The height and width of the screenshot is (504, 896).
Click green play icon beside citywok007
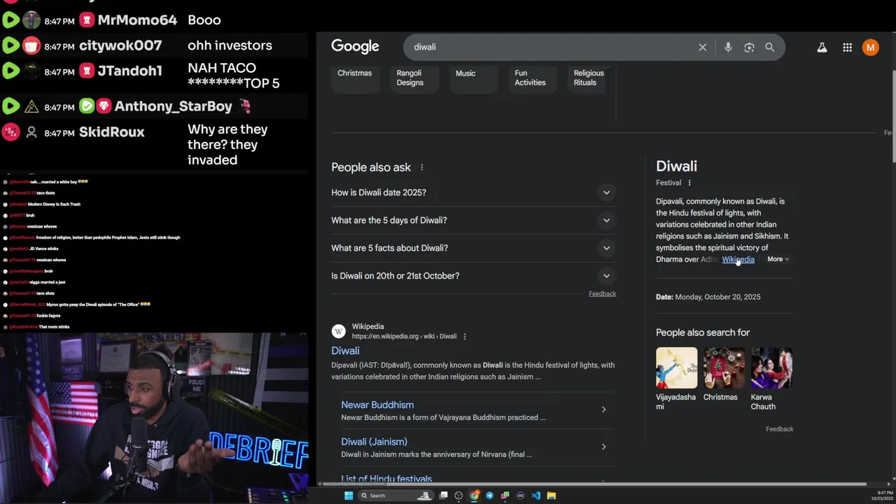10,46
